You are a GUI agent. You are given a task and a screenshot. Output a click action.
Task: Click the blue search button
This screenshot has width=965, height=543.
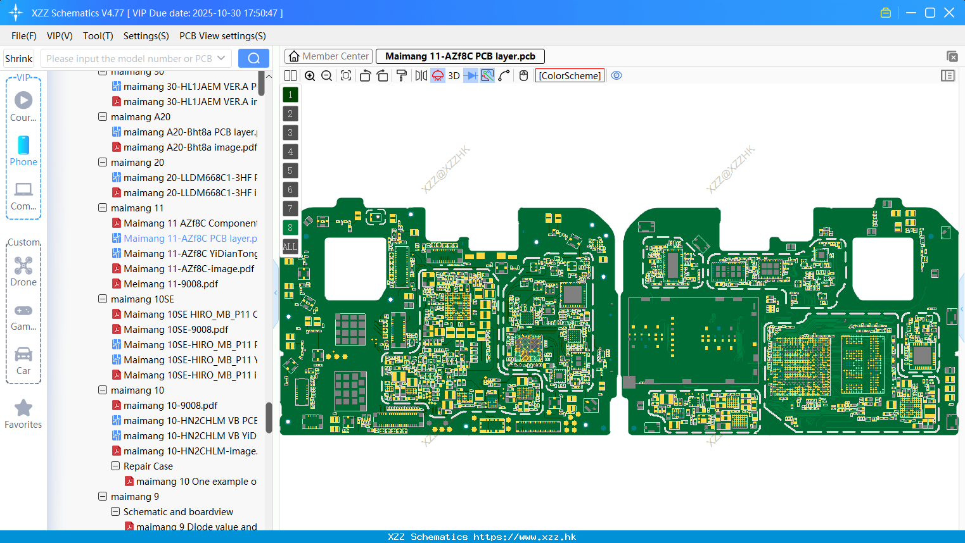tap(253, 58)
